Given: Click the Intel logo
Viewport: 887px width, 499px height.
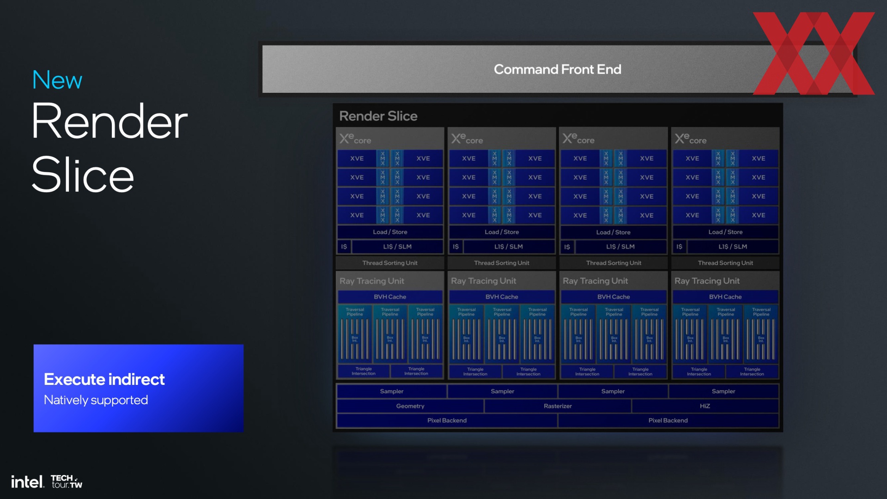Looking at the screenshot, I should click(x=28, y=482).
